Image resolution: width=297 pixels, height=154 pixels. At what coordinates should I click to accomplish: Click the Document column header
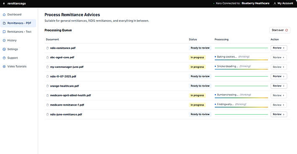pos(52,39)
